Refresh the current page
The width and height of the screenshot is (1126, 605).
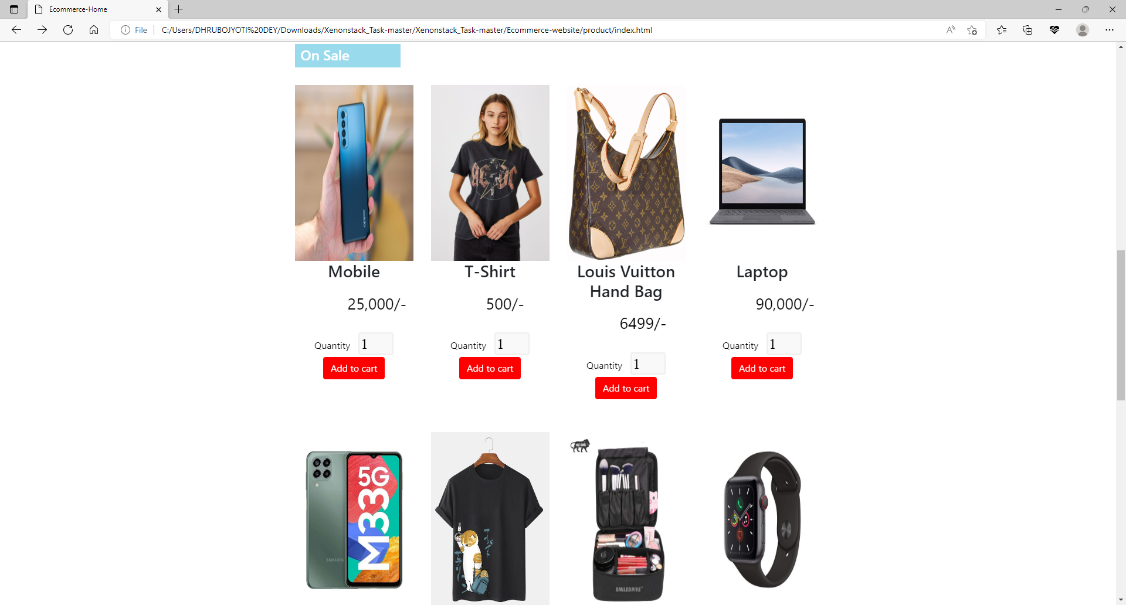coord(68,30)
